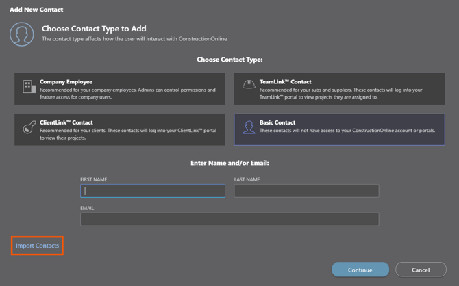
Task: Click the Company Employee building icon
Action: pos(29,87)
